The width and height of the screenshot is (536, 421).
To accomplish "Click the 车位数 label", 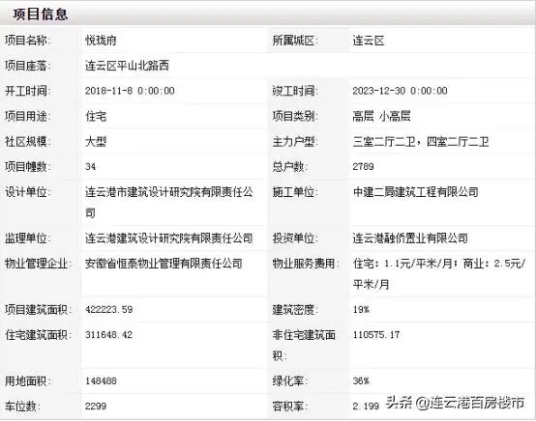I will click(x=22, y=406).
